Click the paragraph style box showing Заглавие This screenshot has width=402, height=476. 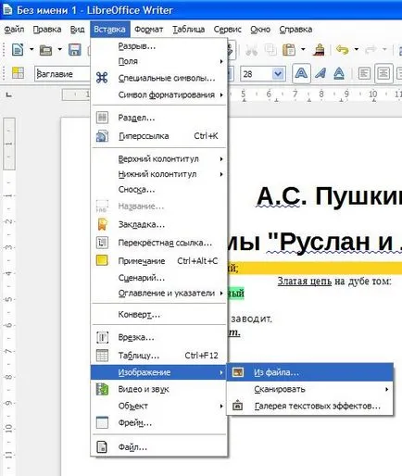coord(62,74)
